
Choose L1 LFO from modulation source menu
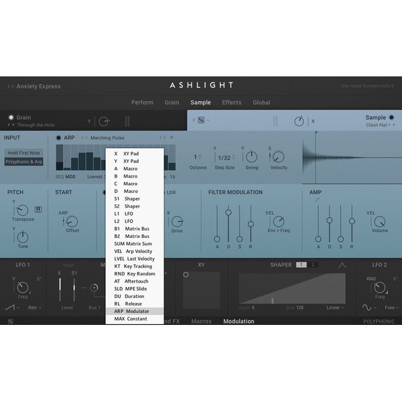(135, 214)
